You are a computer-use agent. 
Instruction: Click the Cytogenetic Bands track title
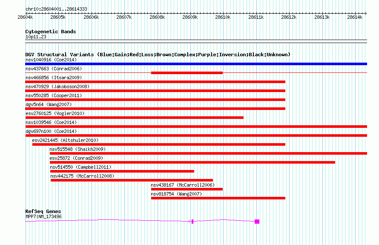click(51, 32)
